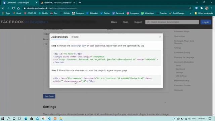Open Moderation Setup sidebar link
The image size is (215, 121).
(x=181, y=81)
